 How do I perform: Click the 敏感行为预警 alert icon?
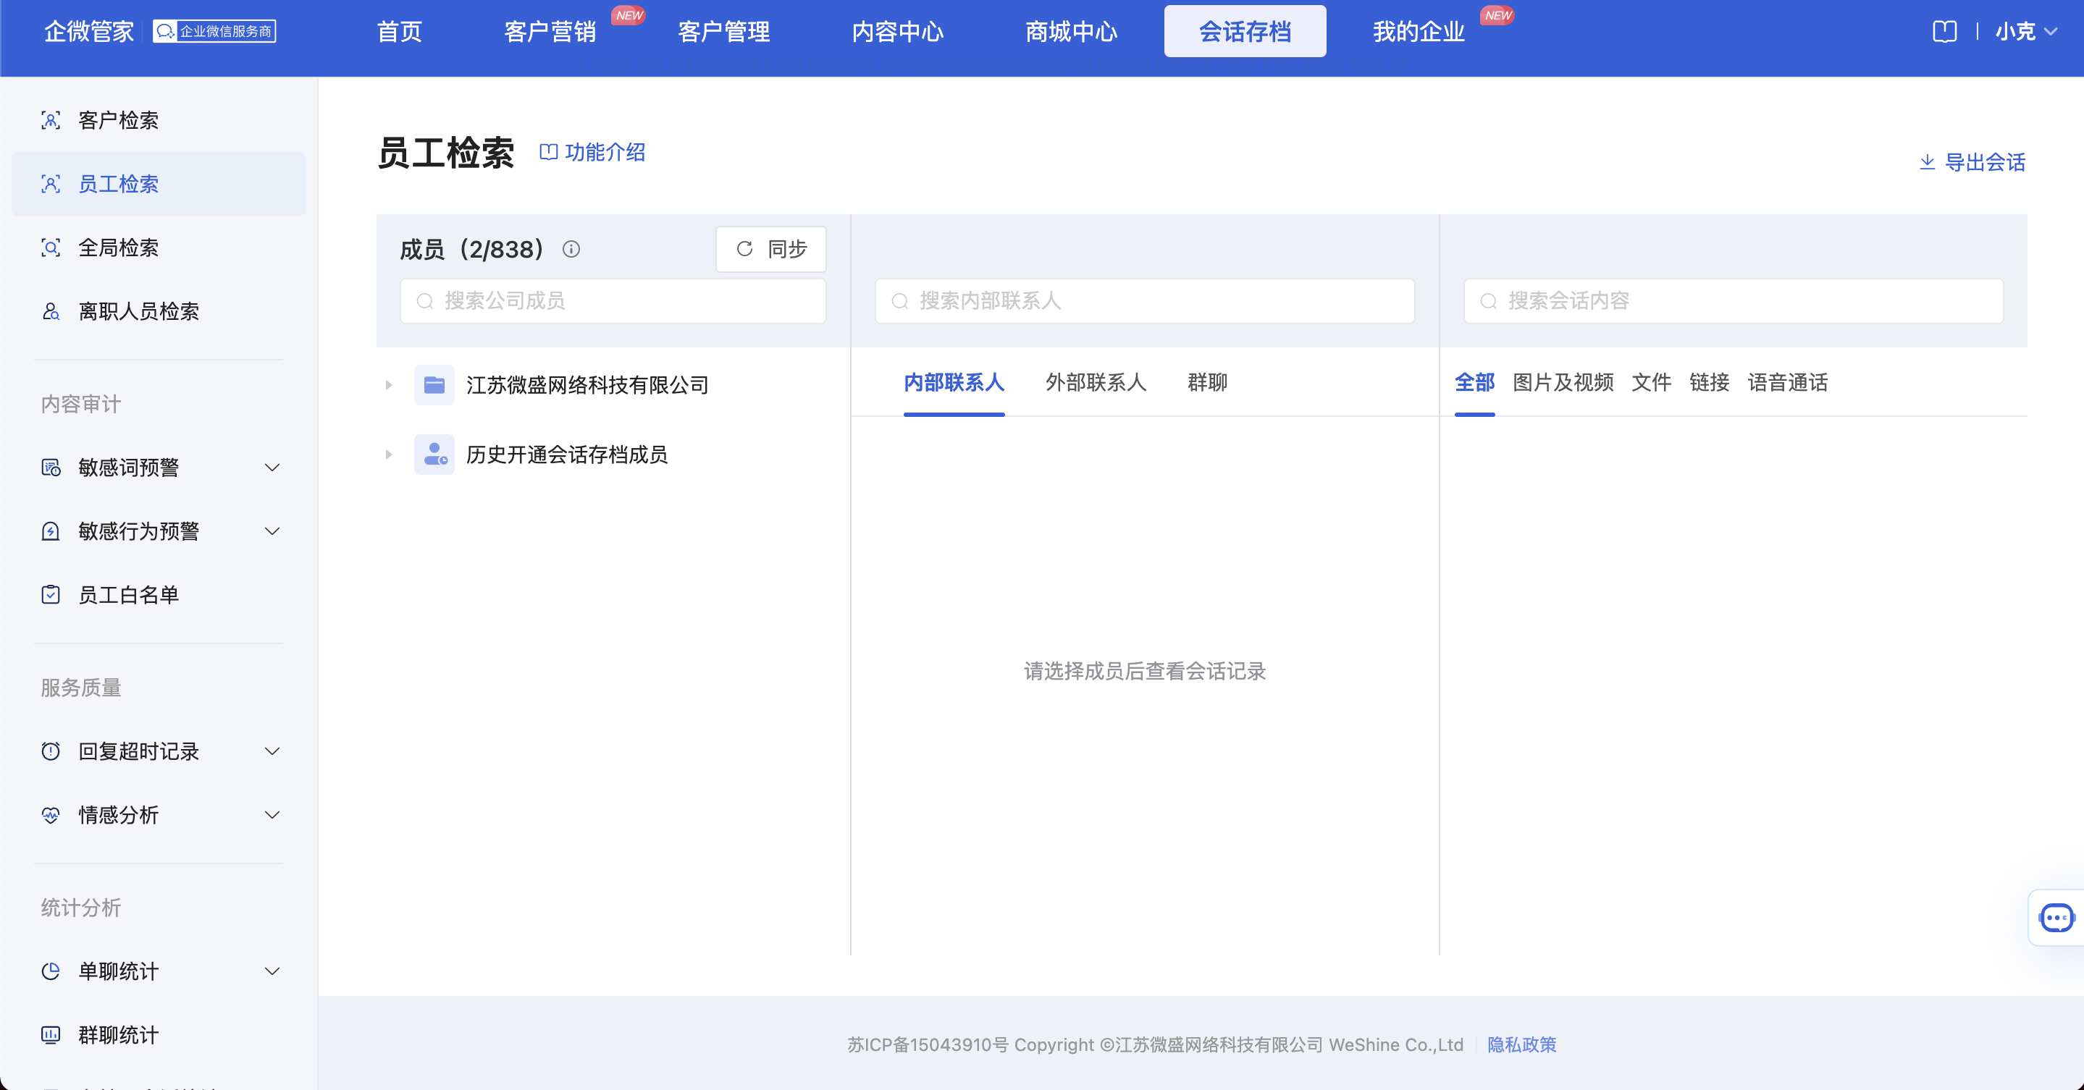51,531
